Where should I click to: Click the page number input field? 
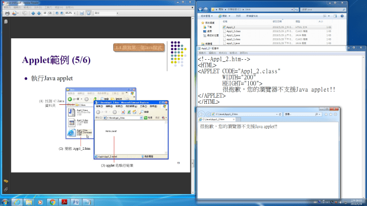click(x=46, y=14)
